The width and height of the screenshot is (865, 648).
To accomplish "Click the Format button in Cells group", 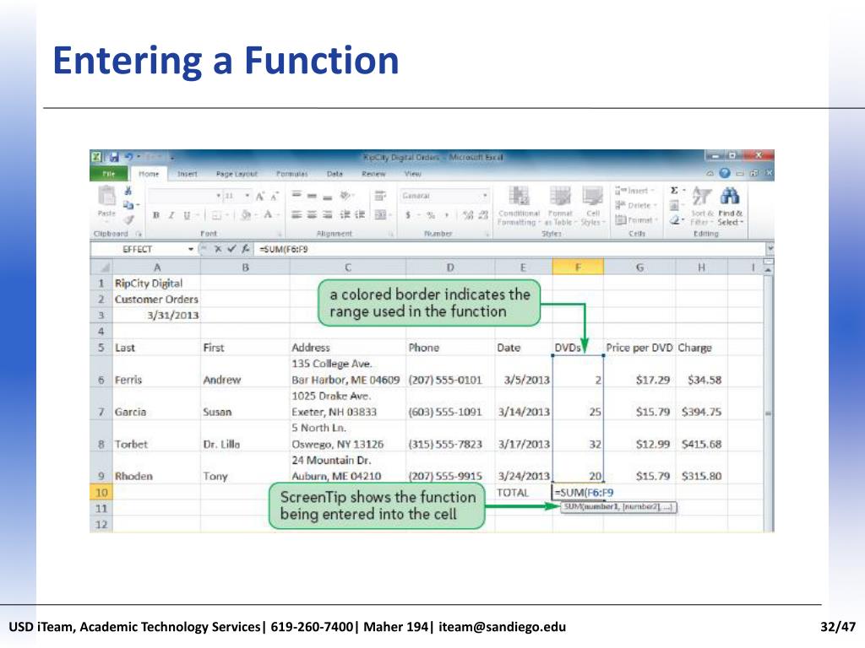I will 636,220.
